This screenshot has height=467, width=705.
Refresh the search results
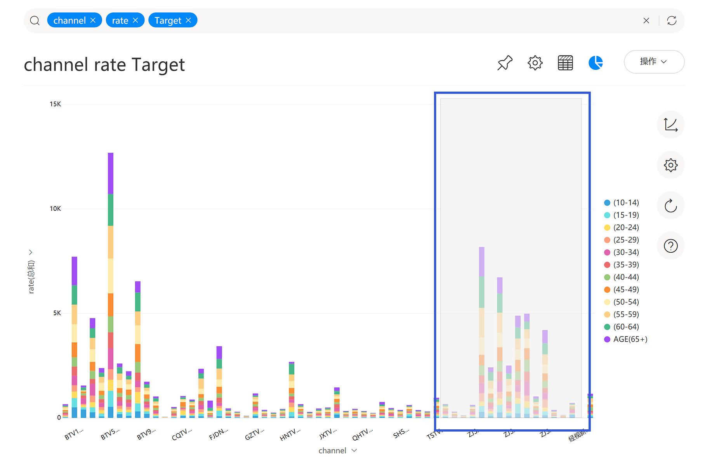click(672, 21)
